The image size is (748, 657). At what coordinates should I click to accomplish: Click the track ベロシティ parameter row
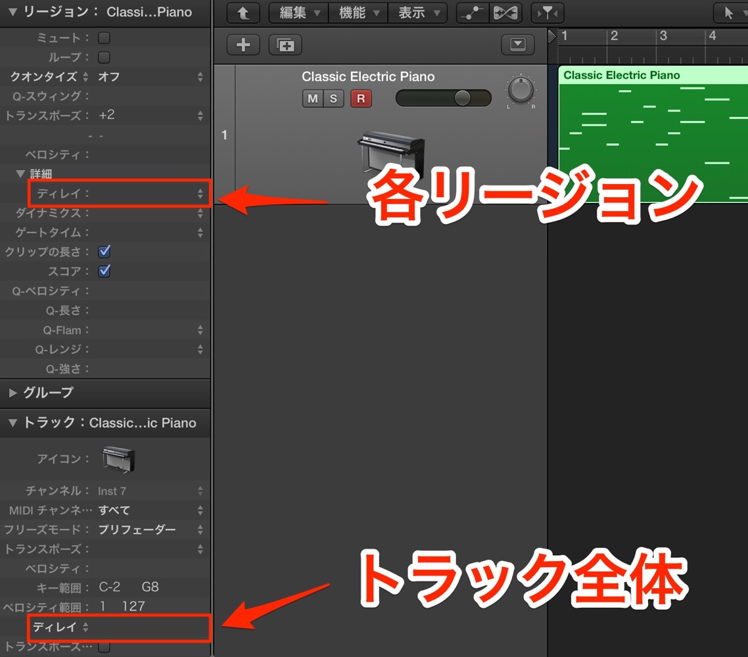click(105, 568)
